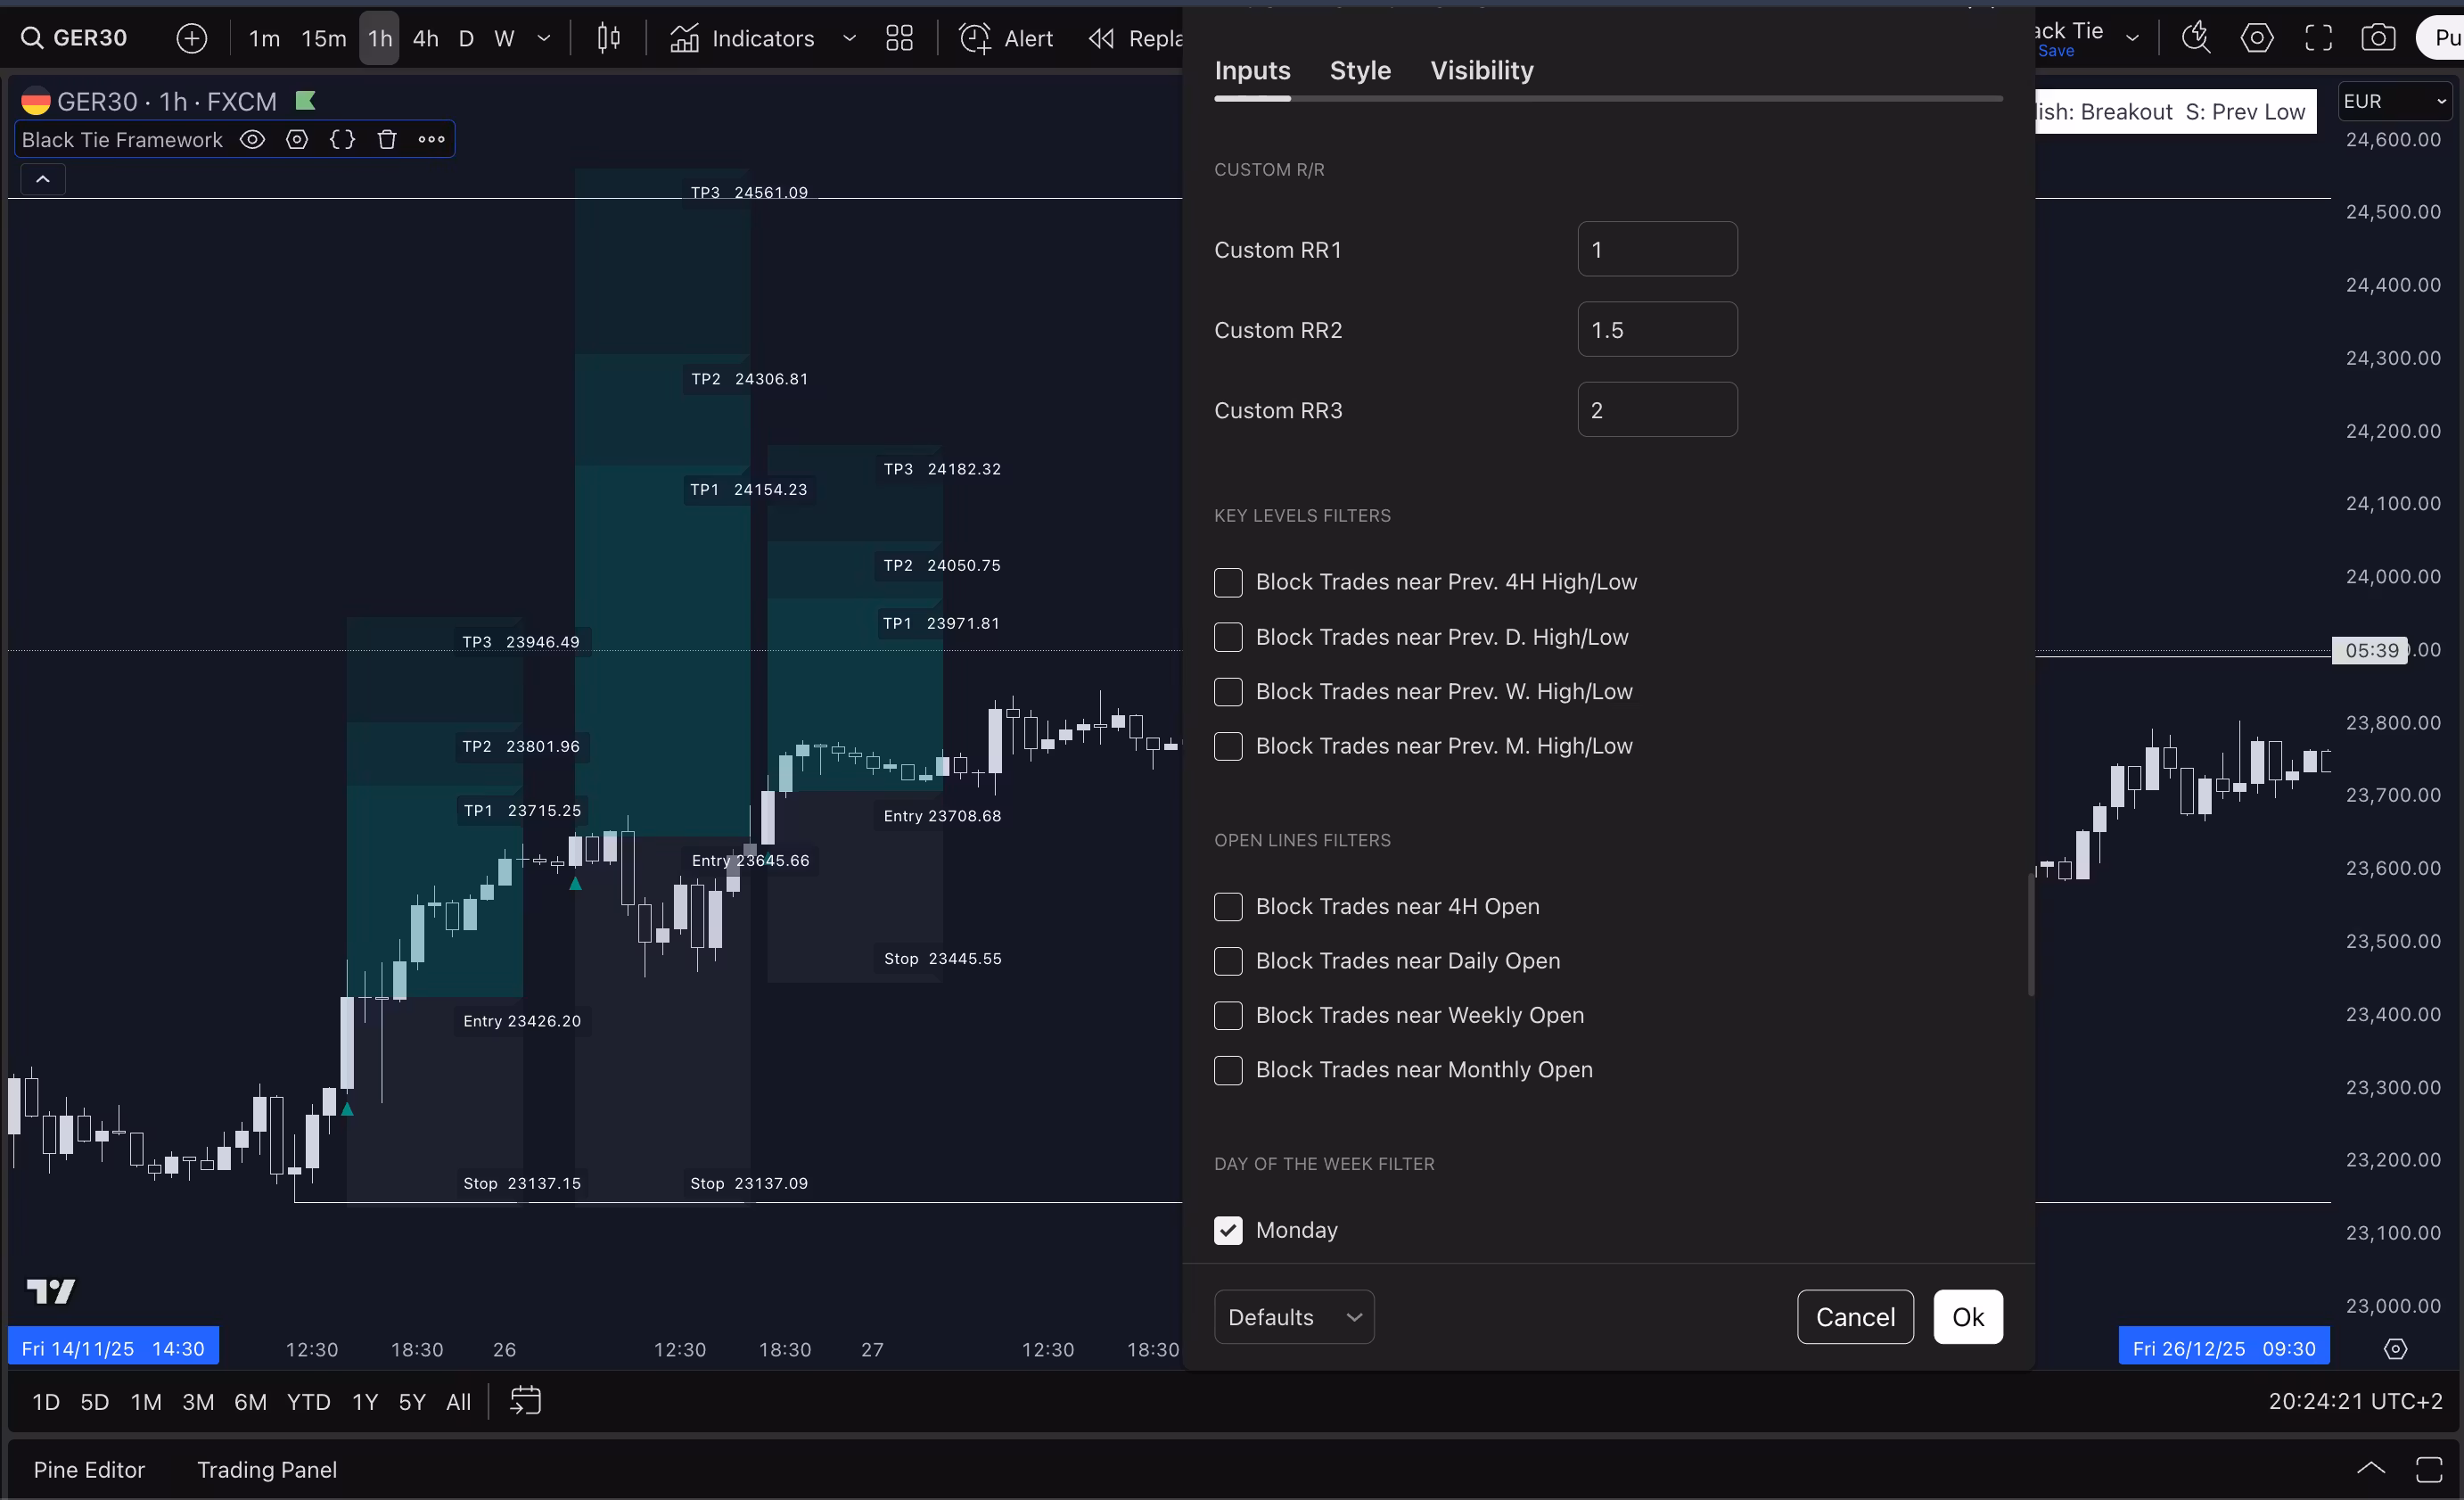This screenshot has height=1500, width=2464.
Task: Click the Custom RR2 input field
Action: (x=1656, y=330)
